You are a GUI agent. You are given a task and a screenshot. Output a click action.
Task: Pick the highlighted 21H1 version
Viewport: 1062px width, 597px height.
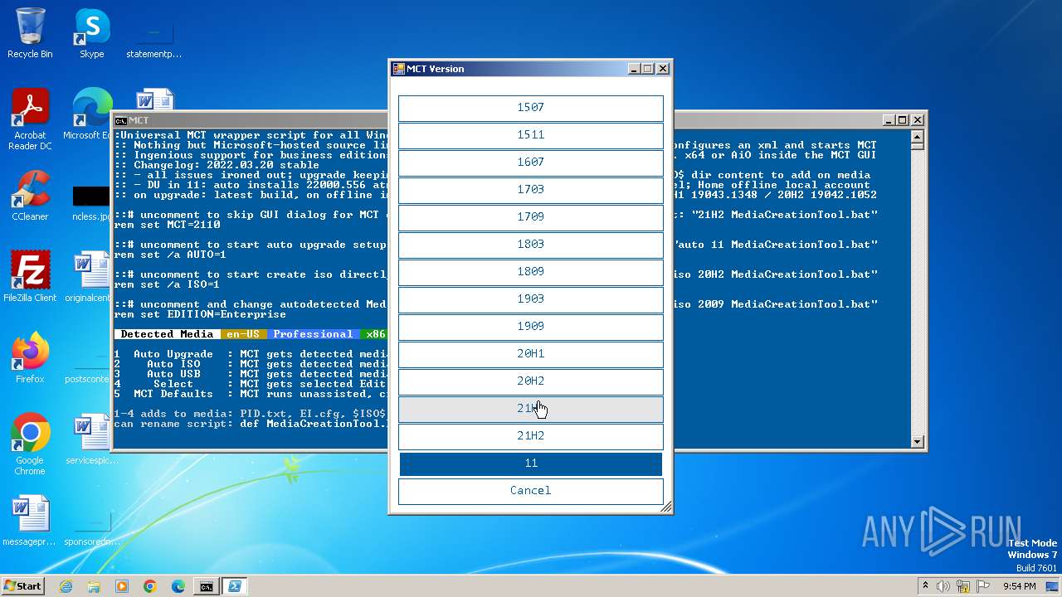(531, 409)
